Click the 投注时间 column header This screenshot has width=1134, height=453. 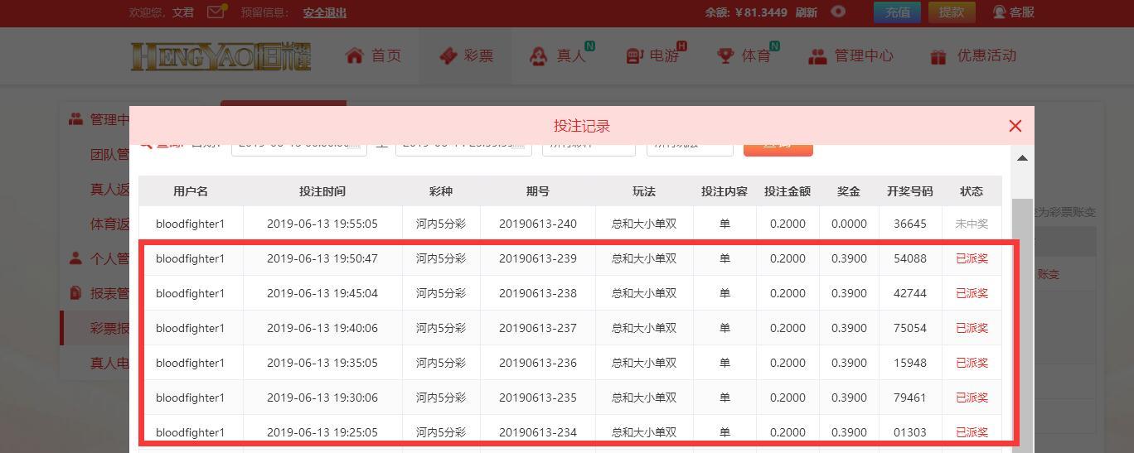(322, 191)
